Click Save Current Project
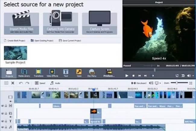The image size is (196, 131). [x=70, y=40]
